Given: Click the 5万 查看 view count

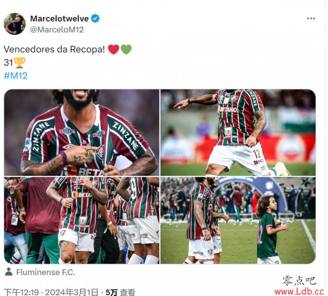Looking at the screenshot, I should pyautogui.click(x=120, y=292).
